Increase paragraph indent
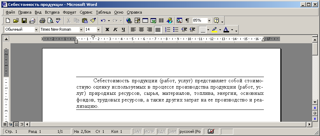The height and width of the screenshot is (136, 320). click(192, 30)
